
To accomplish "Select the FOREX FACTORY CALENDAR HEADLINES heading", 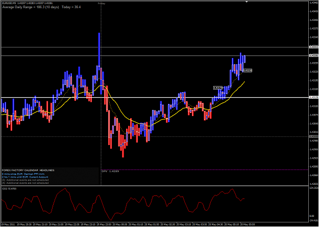I will click(28, 170).
